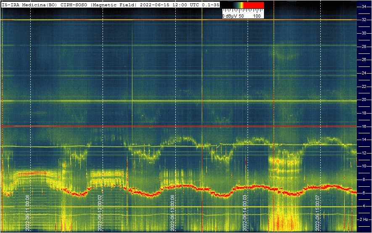
Task: Click the dBµV color scale ruler
Action: tap(243, 11)
